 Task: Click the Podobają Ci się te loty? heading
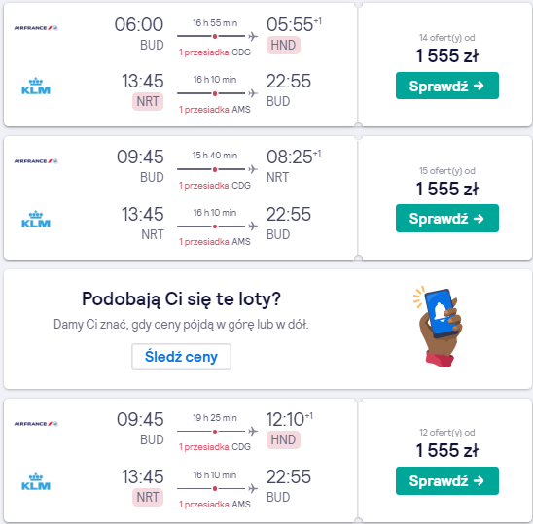[181, 299]
